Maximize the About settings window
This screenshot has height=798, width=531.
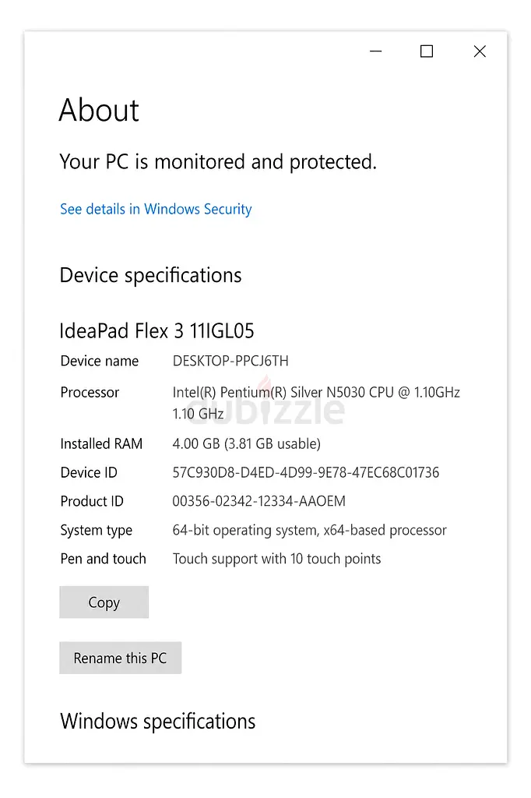click(x=427, y=51)
